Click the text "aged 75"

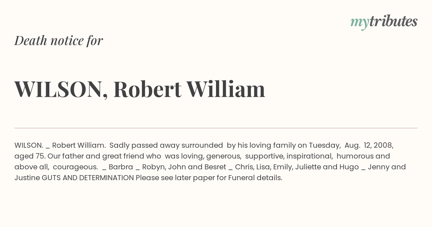30,156
